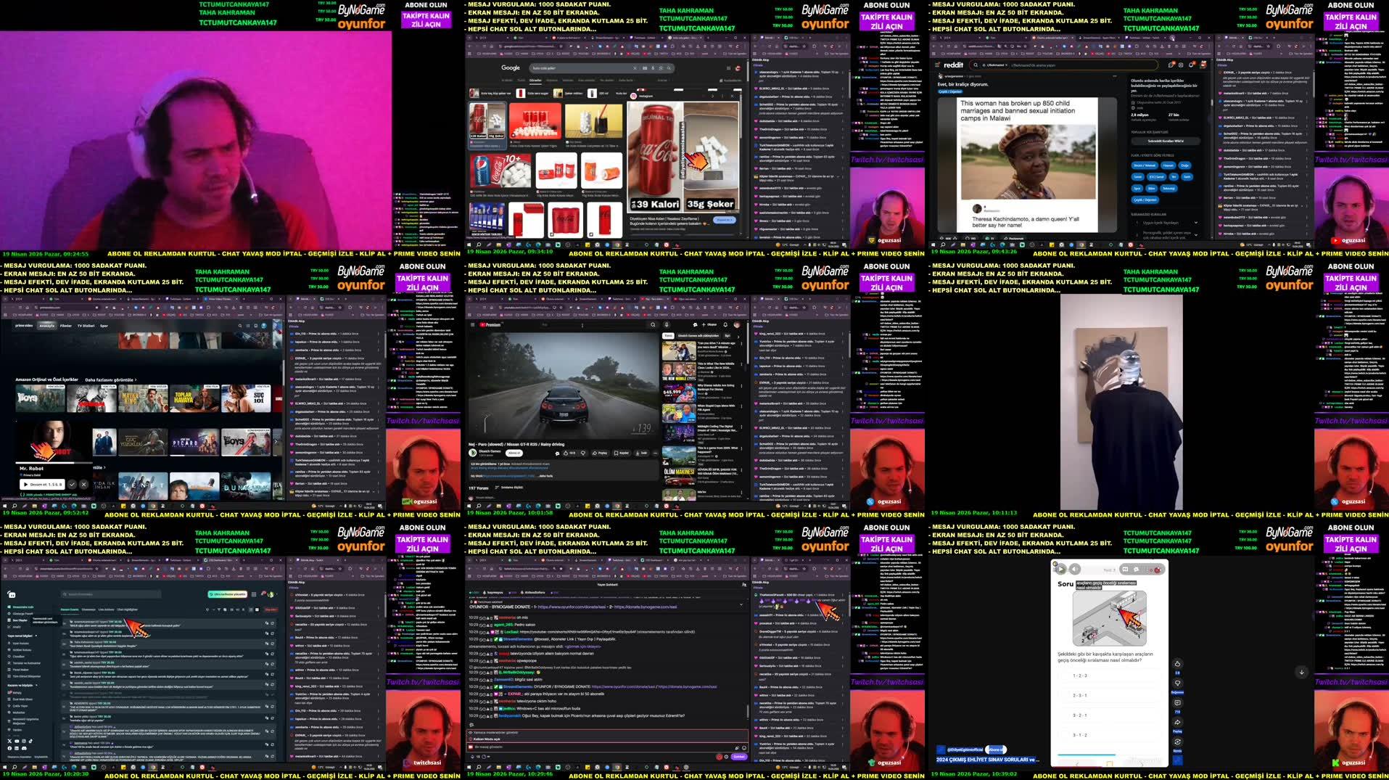Click the YouTube voice search microphone icon

[x=666, y=325]
